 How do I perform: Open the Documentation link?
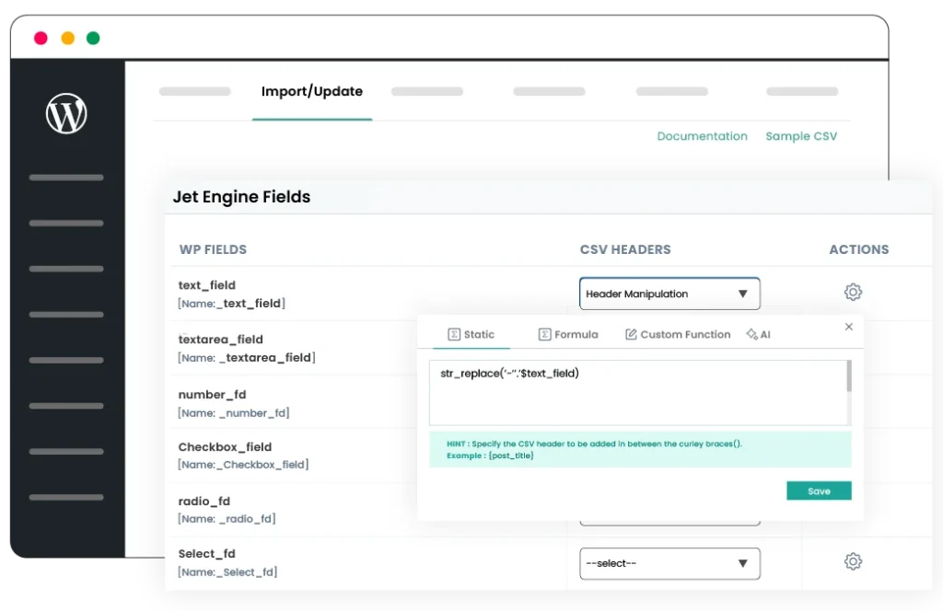[x=702, y=135]
